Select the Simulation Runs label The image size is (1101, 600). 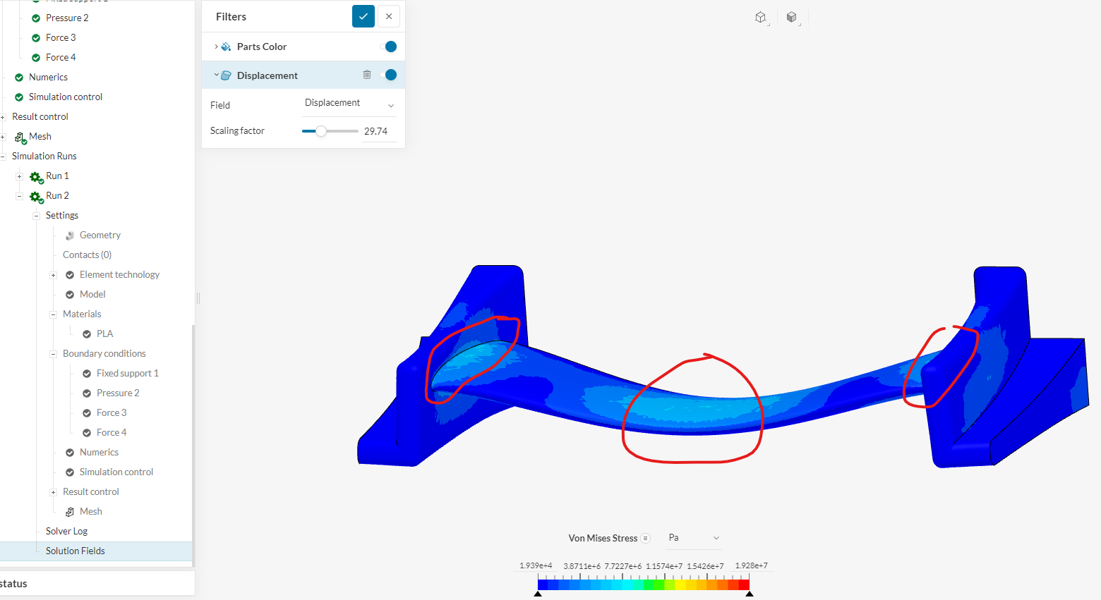(x=44, y=157)
